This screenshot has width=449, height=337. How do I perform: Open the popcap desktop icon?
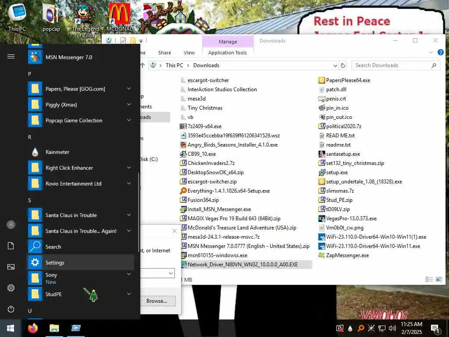[x=51, y=18]
